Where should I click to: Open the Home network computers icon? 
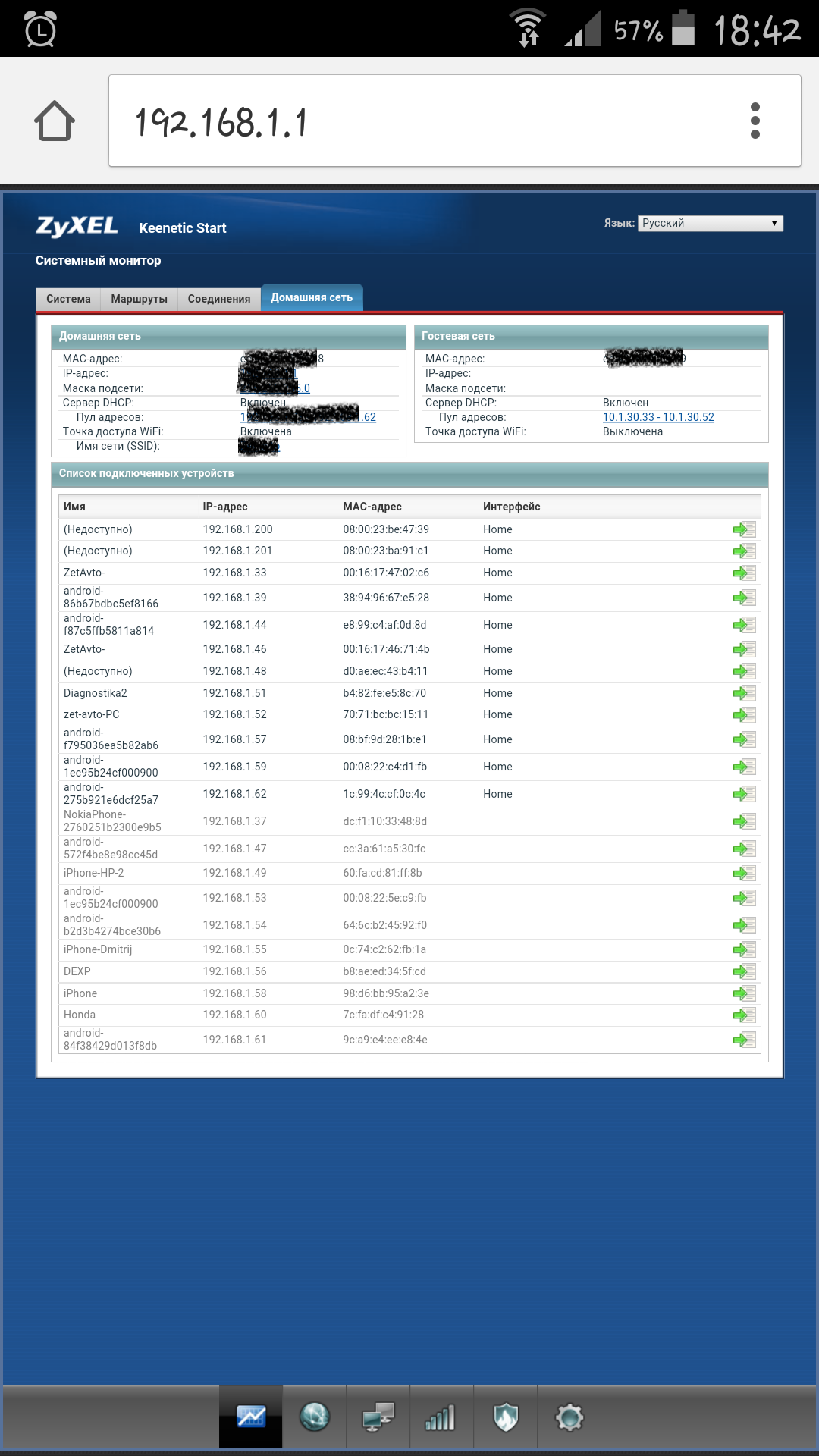[378, 1417]
